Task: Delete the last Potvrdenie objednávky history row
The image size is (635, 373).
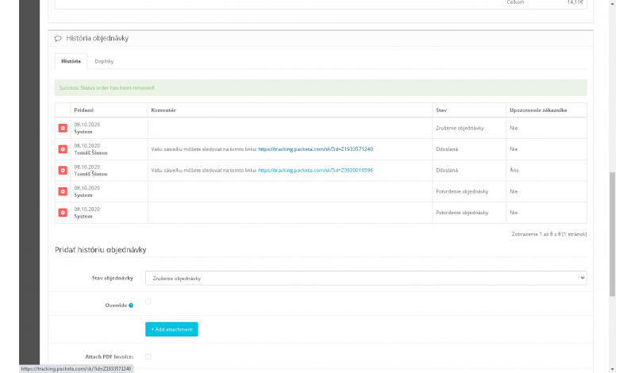Action: click(x=63, y=213)
